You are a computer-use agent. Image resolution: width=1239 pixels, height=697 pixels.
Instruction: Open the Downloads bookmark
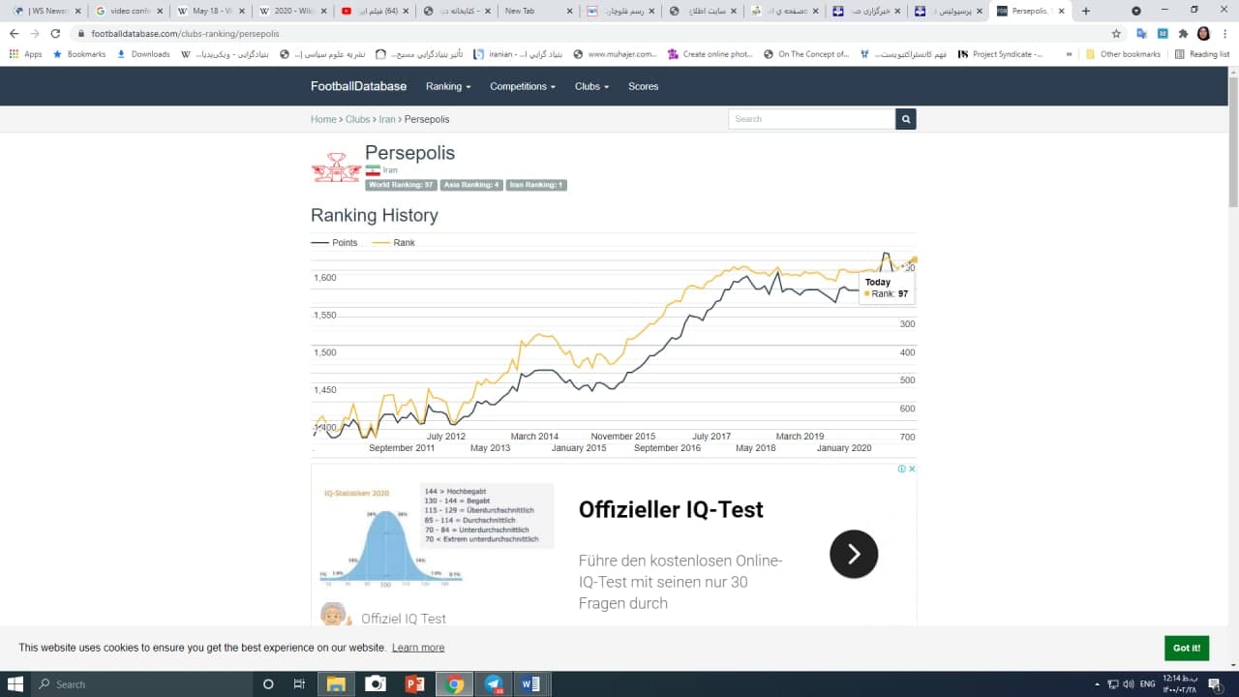click(x=143, y=54)
